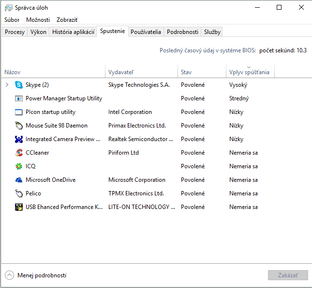This screenshot has width=312, height=288.
Task: Sort by the Názov column header
Action: [53, 72]
